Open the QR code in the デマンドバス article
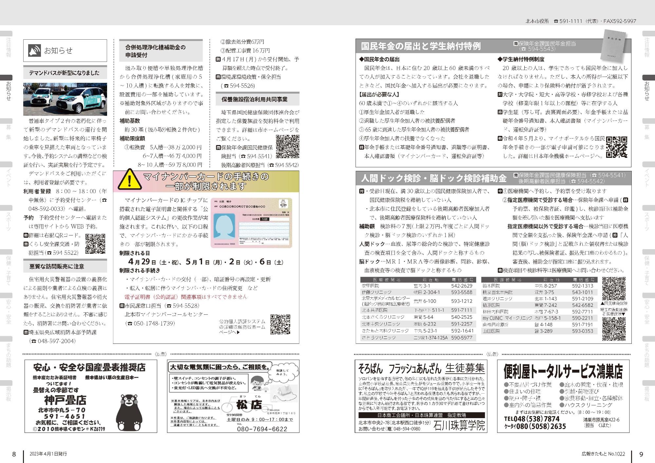 95,244
